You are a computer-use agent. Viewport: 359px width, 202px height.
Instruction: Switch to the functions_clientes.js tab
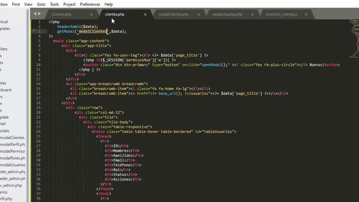pyautogui.click(x=282, y=14)
